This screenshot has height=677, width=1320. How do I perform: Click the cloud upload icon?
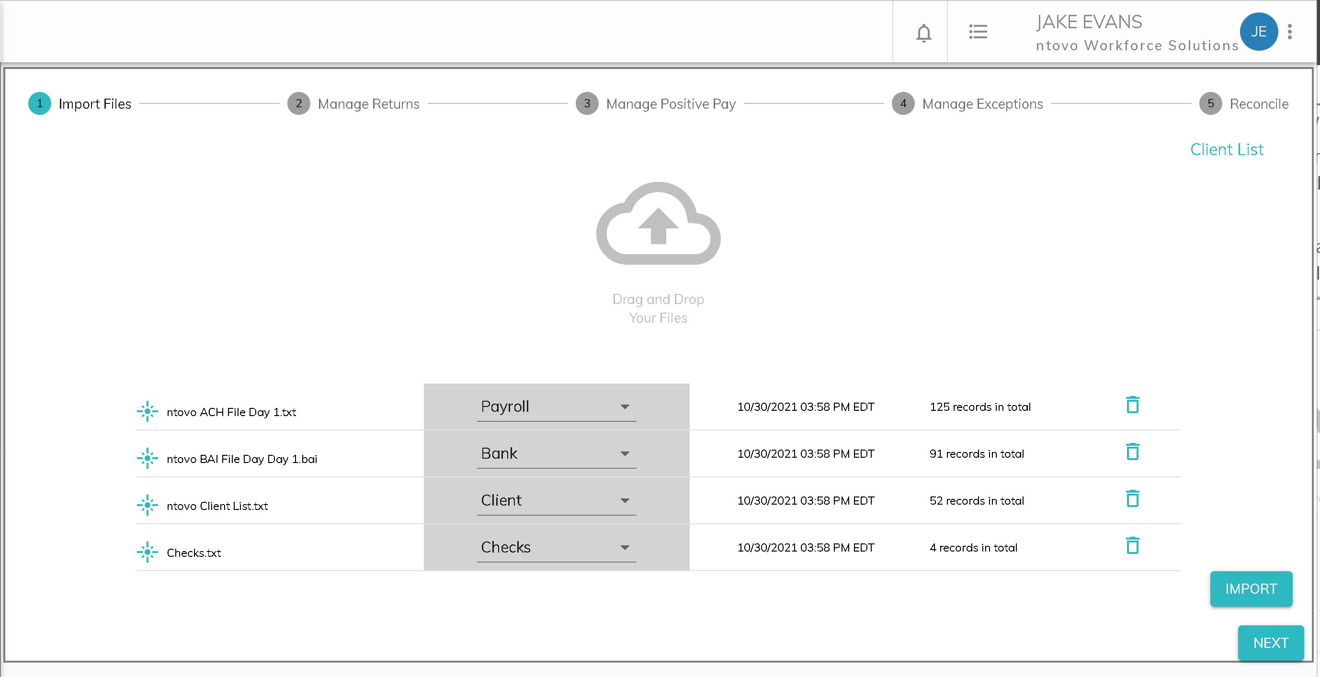click(x=658, y=224)
